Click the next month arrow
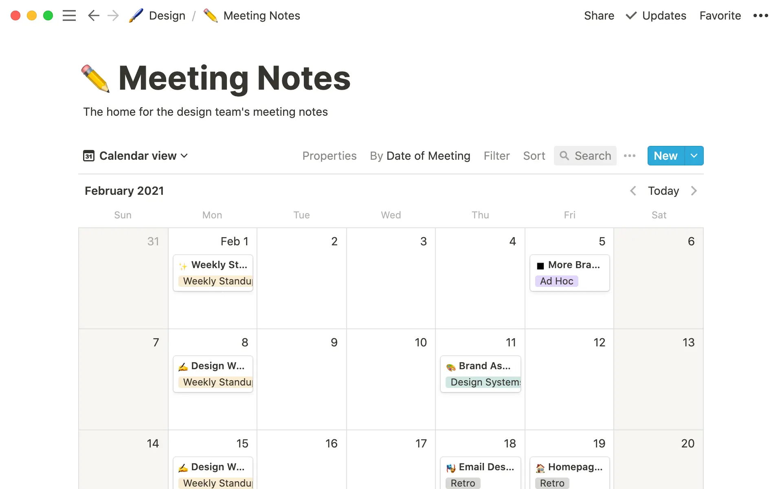Screen dimensions: 782x489 [694, 191]
